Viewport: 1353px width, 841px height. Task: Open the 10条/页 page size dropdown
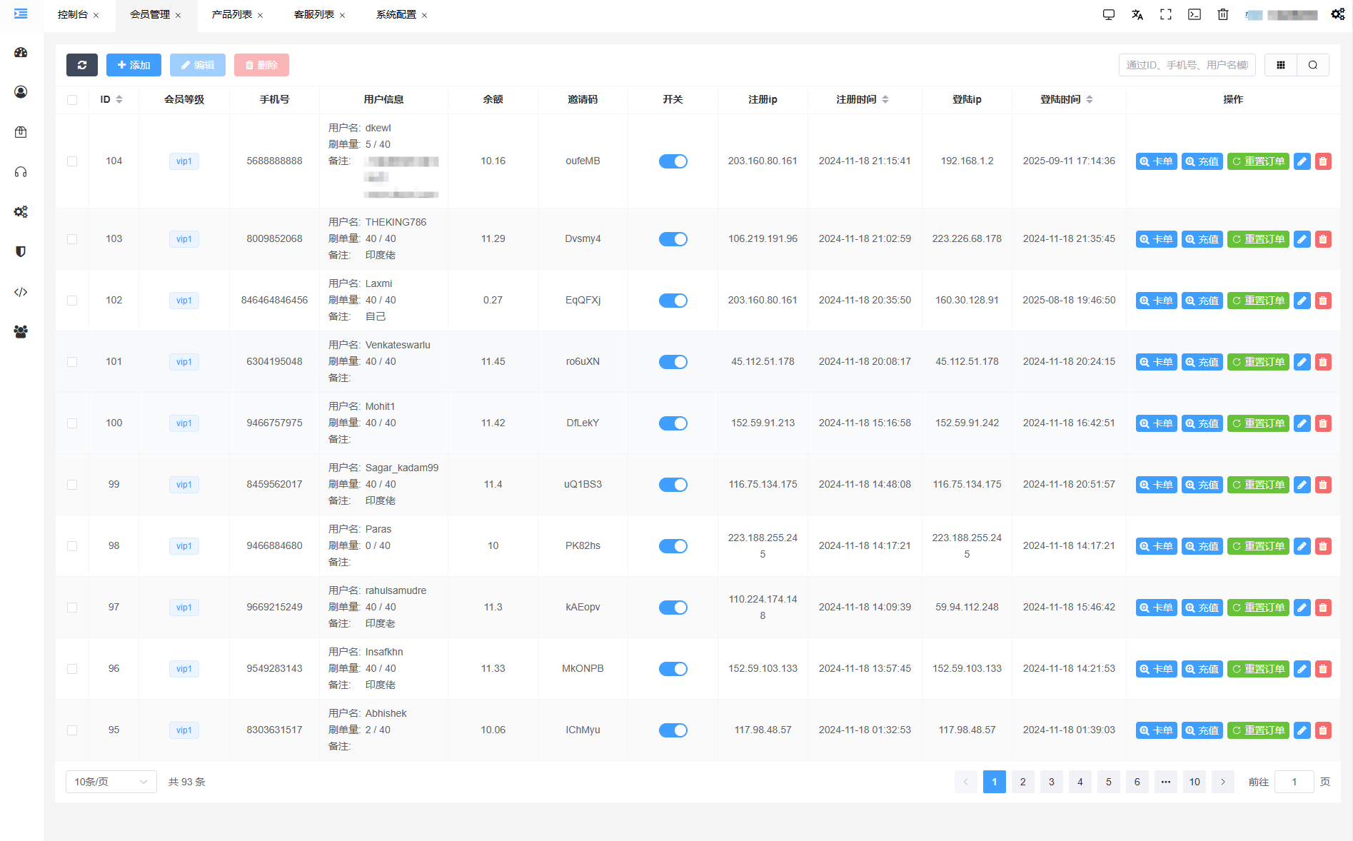point(111,782)
